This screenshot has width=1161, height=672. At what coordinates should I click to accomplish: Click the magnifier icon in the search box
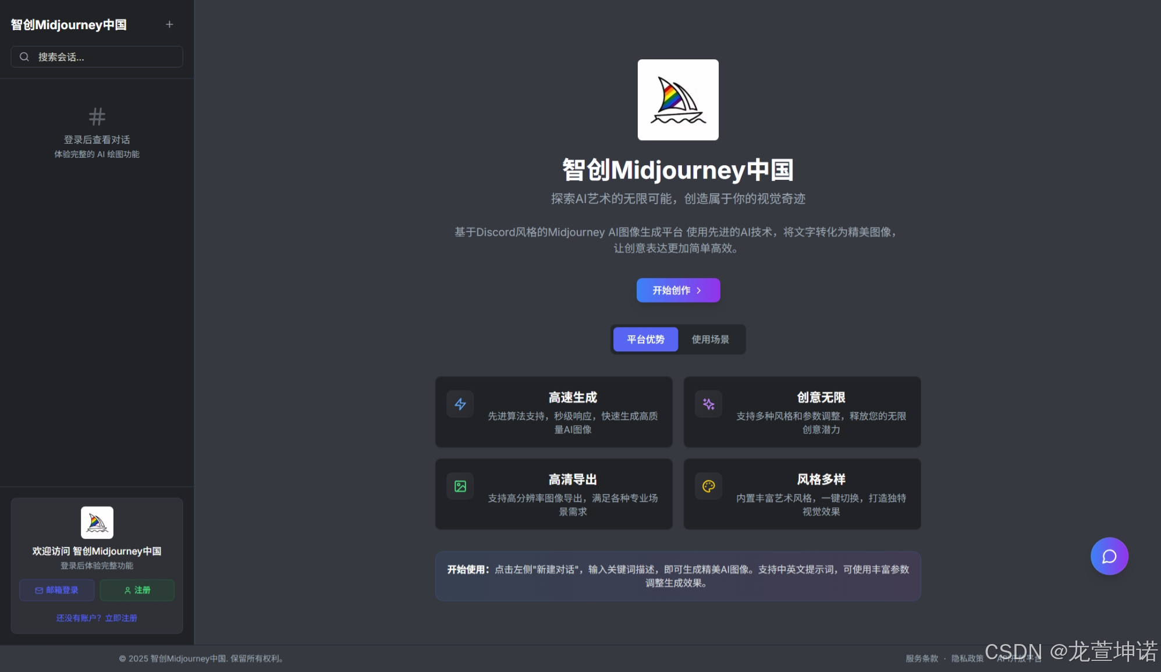point(24,57)
